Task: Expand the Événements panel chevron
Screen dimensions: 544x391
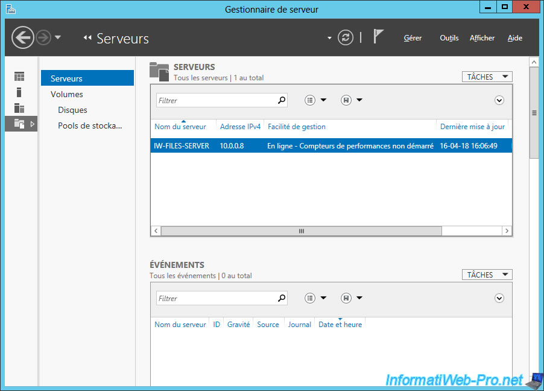Action: (499, 298)
